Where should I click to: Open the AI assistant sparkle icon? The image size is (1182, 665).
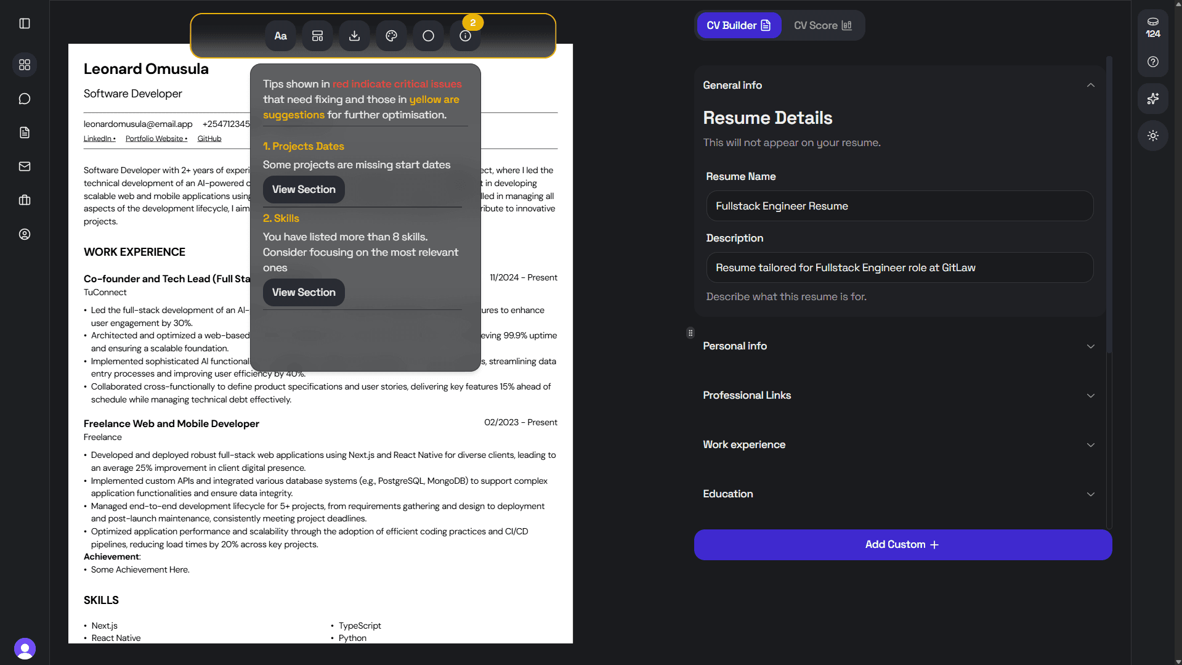point(1152,99)
